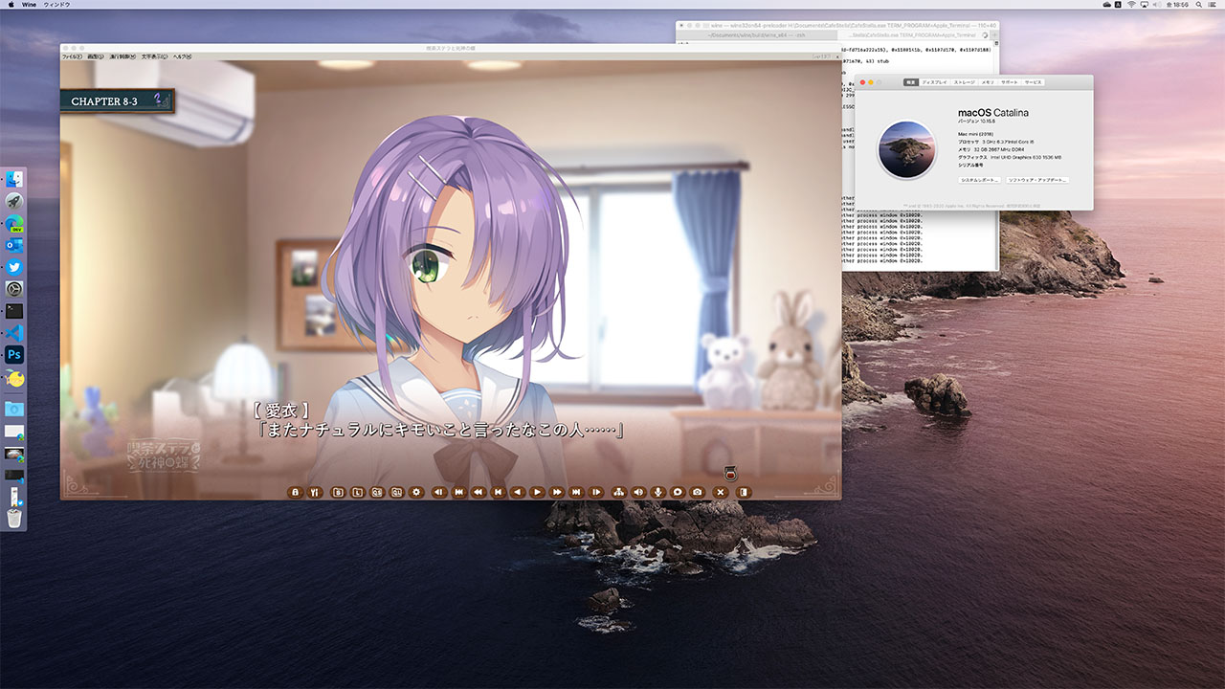Open the 文字表示(C) menu in game window

pyautogui.click(x=154, y=56)
